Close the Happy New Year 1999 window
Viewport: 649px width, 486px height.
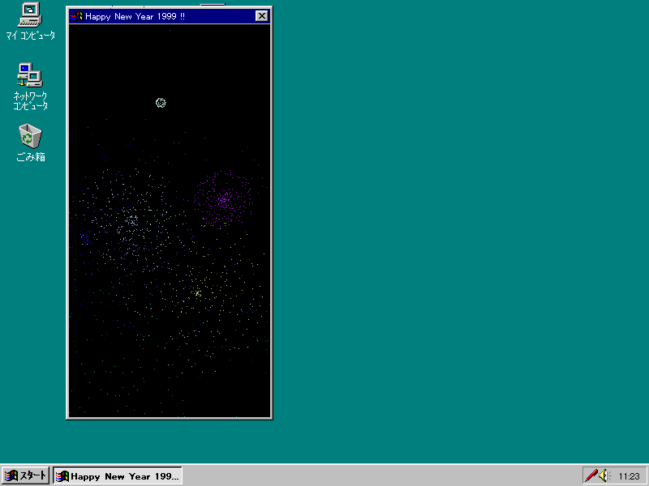click(261, 15)
